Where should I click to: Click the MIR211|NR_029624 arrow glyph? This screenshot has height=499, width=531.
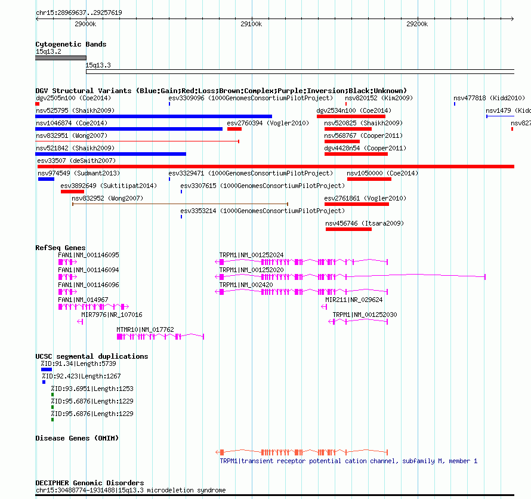pyautogui.click(x=324, y=307)
